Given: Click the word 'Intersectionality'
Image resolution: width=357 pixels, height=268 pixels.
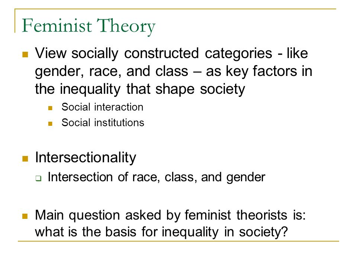Looking at the screenshot, I should pos(86,158).
